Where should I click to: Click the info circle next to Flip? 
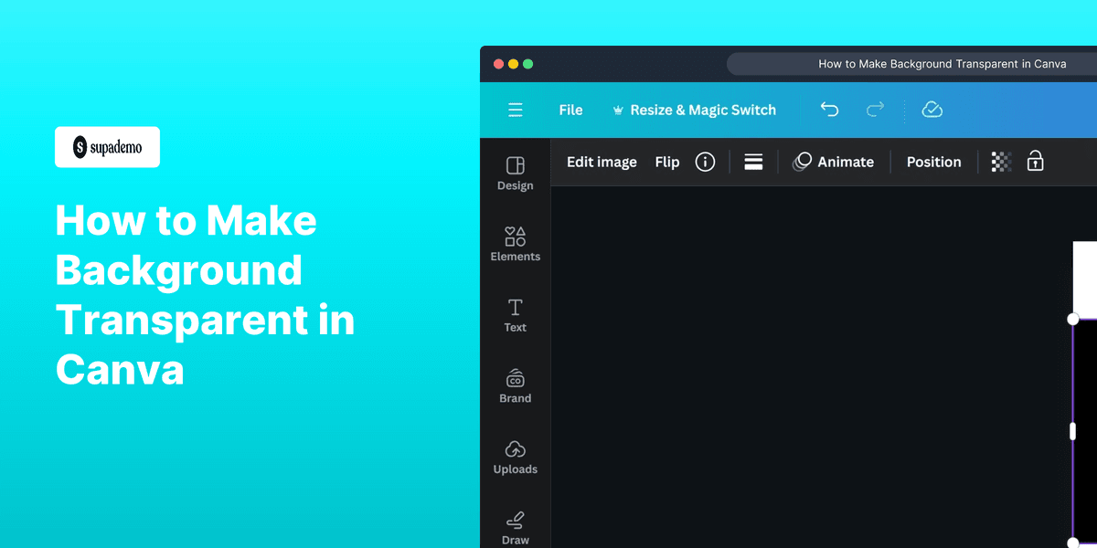pos(704,162)
